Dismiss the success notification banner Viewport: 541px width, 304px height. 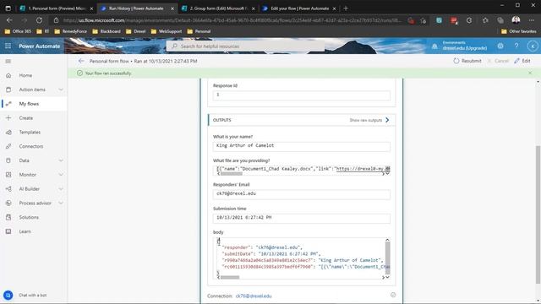(x=530, y=73)
